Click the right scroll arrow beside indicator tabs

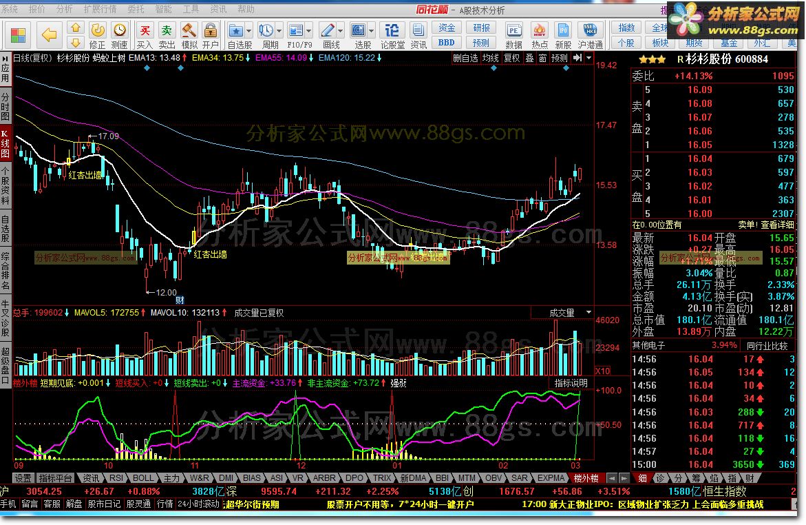click(x=624, y=478)
